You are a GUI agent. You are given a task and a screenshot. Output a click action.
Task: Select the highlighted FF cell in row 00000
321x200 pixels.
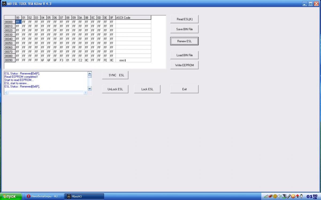[18, 22]
